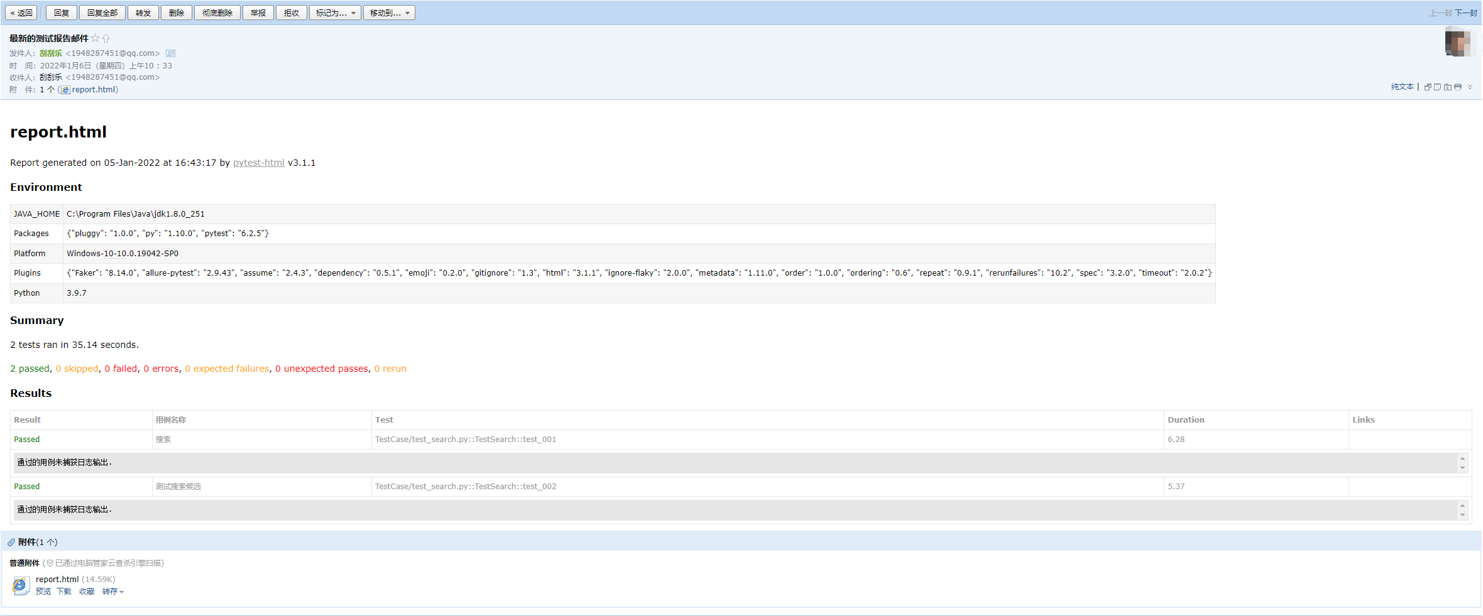This screenshot has height=616, width=1483.
Task: Go back with 返回 button
Action: coord(21,13)
